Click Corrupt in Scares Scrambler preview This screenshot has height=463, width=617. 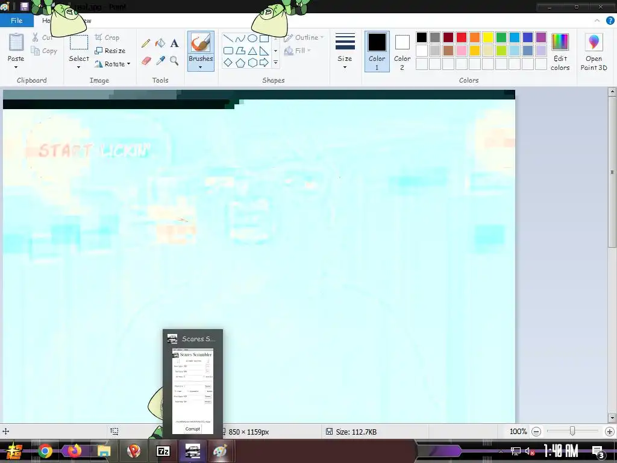[x=192, y=429]
